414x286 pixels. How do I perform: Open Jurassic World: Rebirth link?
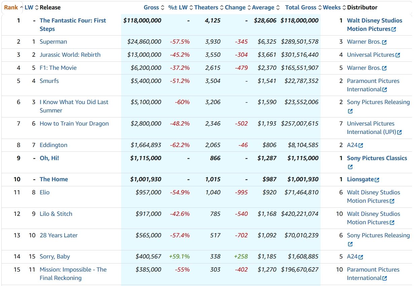[x=70, y=55]
